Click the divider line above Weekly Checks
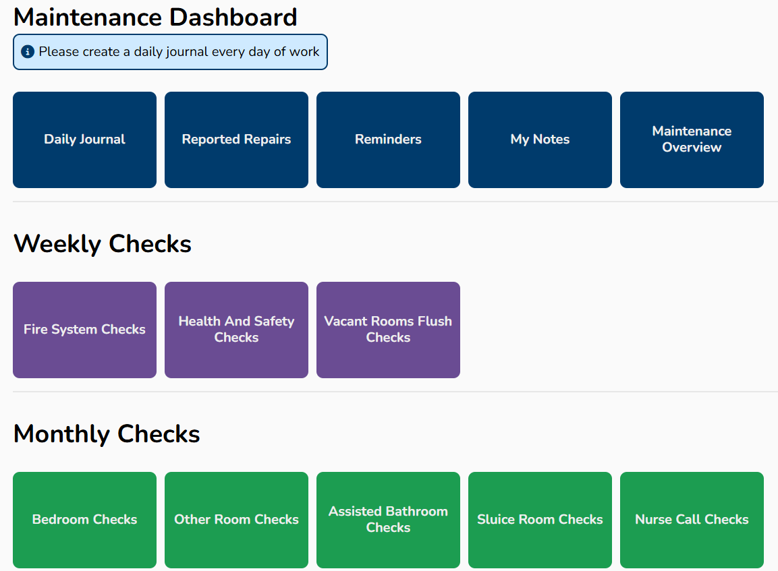778x571 pixels. click(395, 202)
